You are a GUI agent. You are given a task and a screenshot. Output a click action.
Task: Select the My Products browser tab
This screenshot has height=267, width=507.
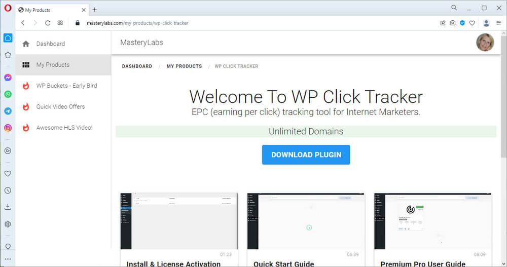[52, 10]
